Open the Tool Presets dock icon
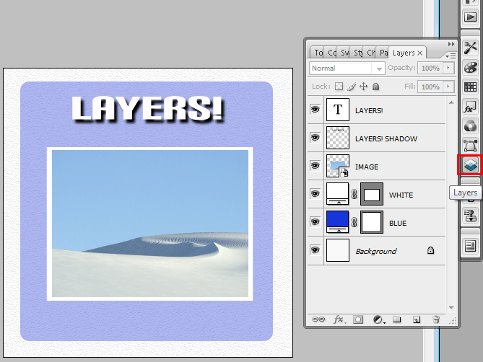 coord(470,47)
